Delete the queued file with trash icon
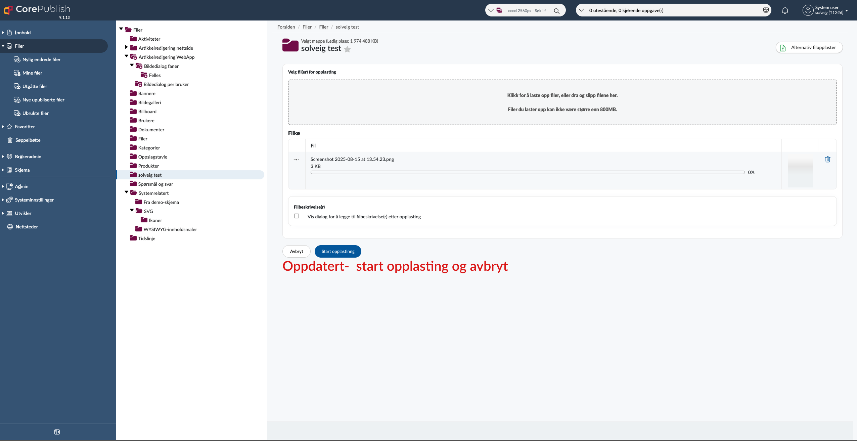The height and width of the screenshot is (441, 857). tap(827, 159)
